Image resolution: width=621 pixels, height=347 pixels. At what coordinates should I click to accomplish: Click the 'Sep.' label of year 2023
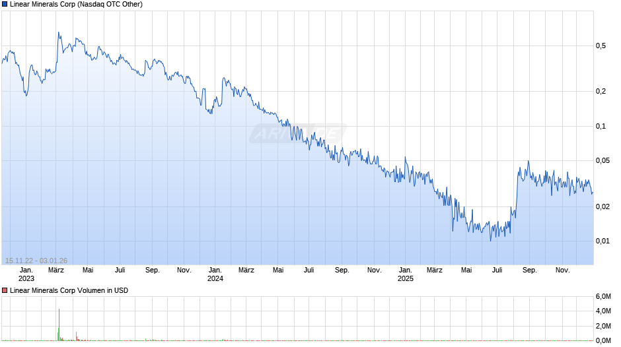(x=152, y=270)
